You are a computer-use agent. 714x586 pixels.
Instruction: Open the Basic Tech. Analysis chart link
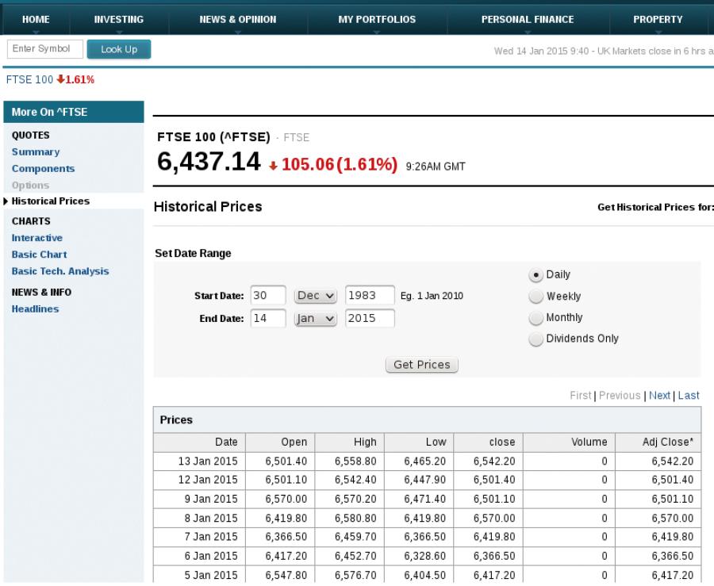60,271
